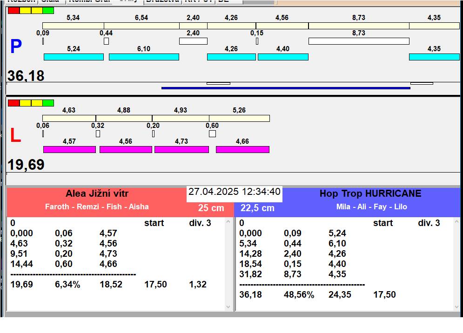Click the red light in lane L
Image resolution: width=463 pixels, height=333 pixels.
[x=13, y=103]
